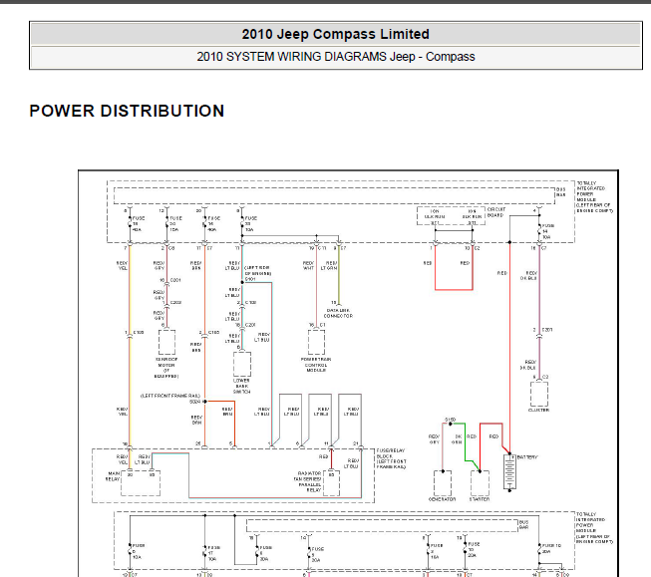Click the GENERATOR label
This screenshot has width=651, height=577.
pos(443,499)
